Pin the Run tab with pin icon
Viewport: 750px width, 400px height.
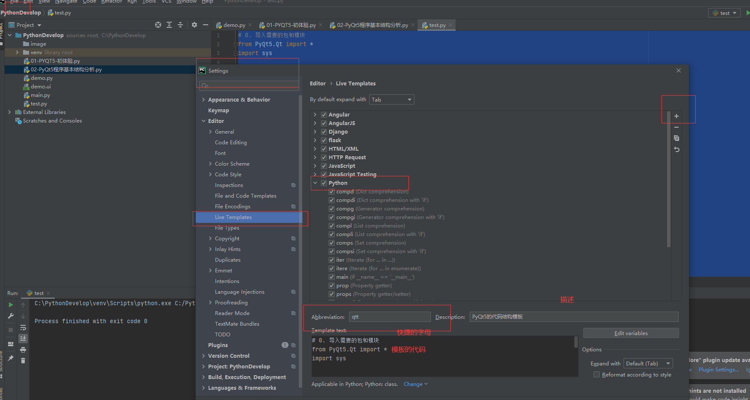pos(11,358)
